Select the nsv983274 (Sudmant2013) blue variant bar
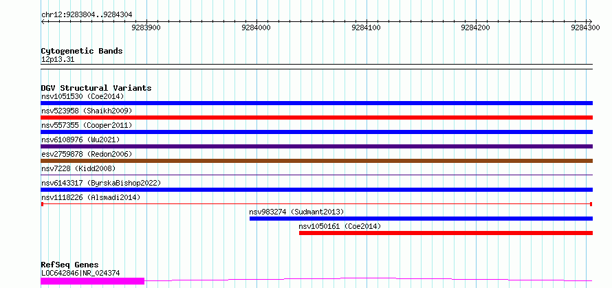This screenshot has width=612, height=288. pos(421,219)
